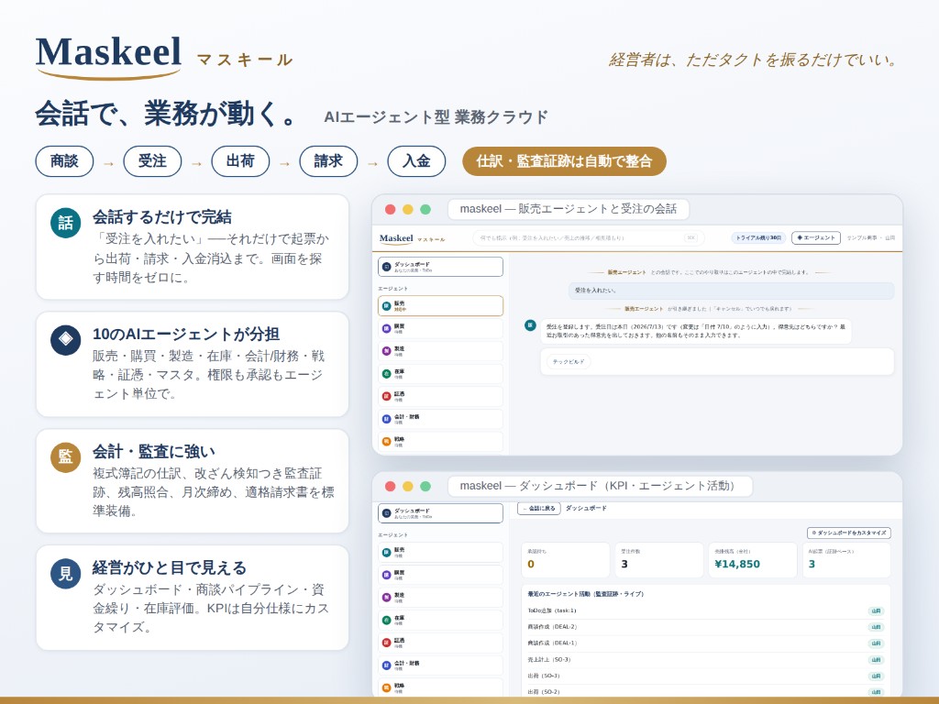Focus the instruction search field in the conversation window

[x=589, y=237]
